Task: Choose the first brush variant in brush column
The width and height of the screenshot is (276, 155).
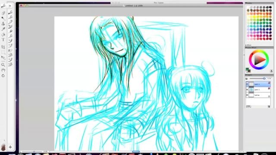Action: point(10,12)
